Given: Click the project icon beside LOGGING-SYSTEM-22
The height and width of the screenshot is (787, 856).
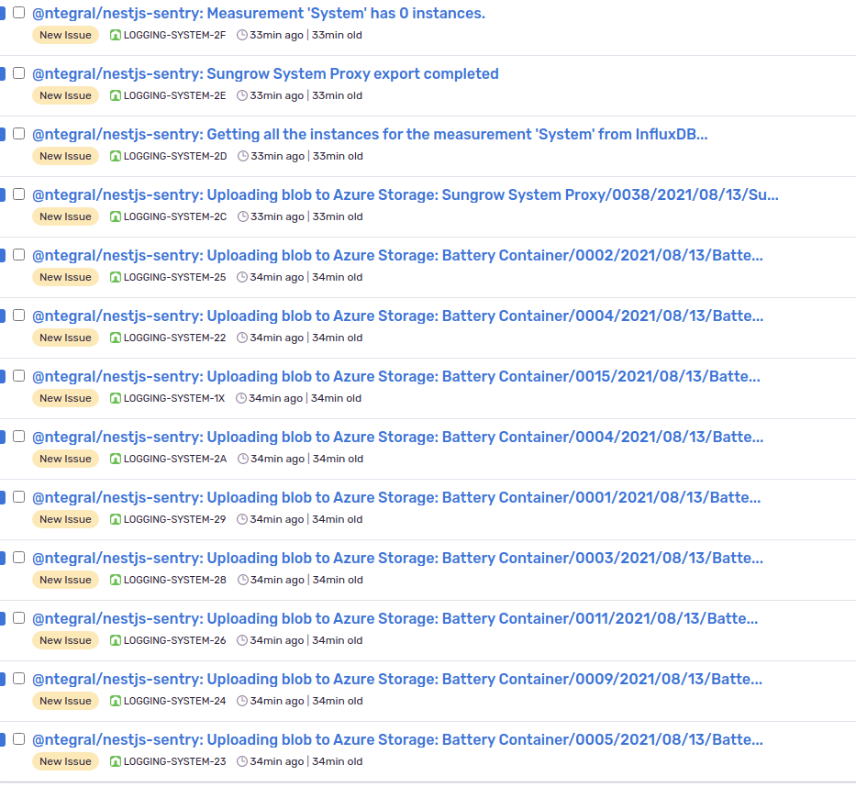Looking at the screenshot, I should coord(116,338).
